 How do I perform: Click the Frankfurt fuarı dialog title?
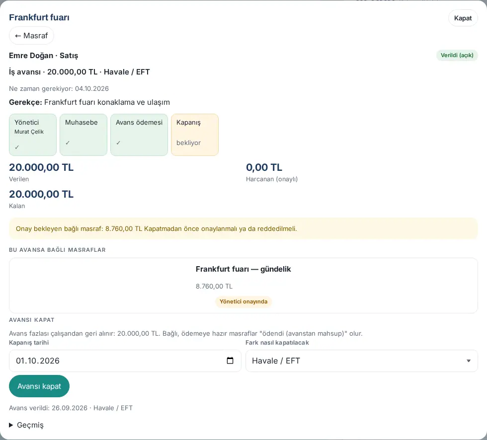pyautogui.click(x=39, y=17)
